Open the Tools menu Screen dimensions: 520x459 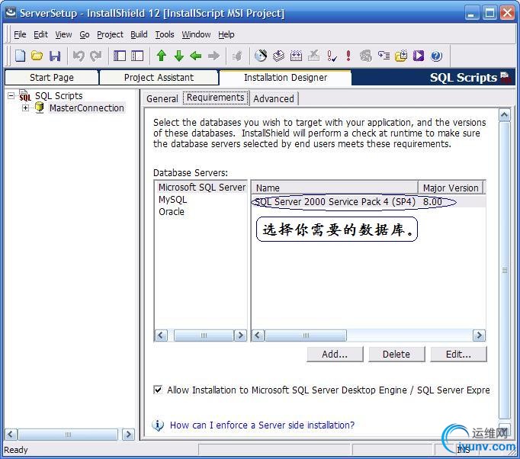click(165, 34)
